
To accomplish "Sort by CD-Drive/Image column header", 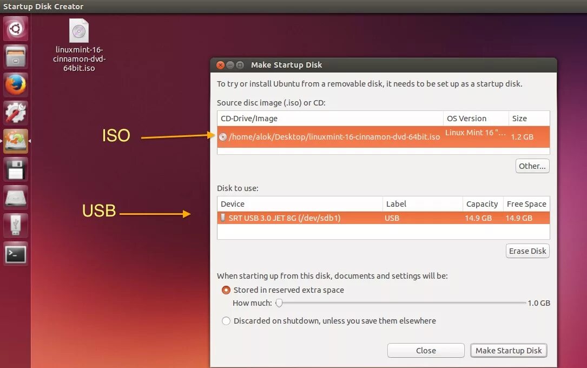I will [x=330, y=119].
